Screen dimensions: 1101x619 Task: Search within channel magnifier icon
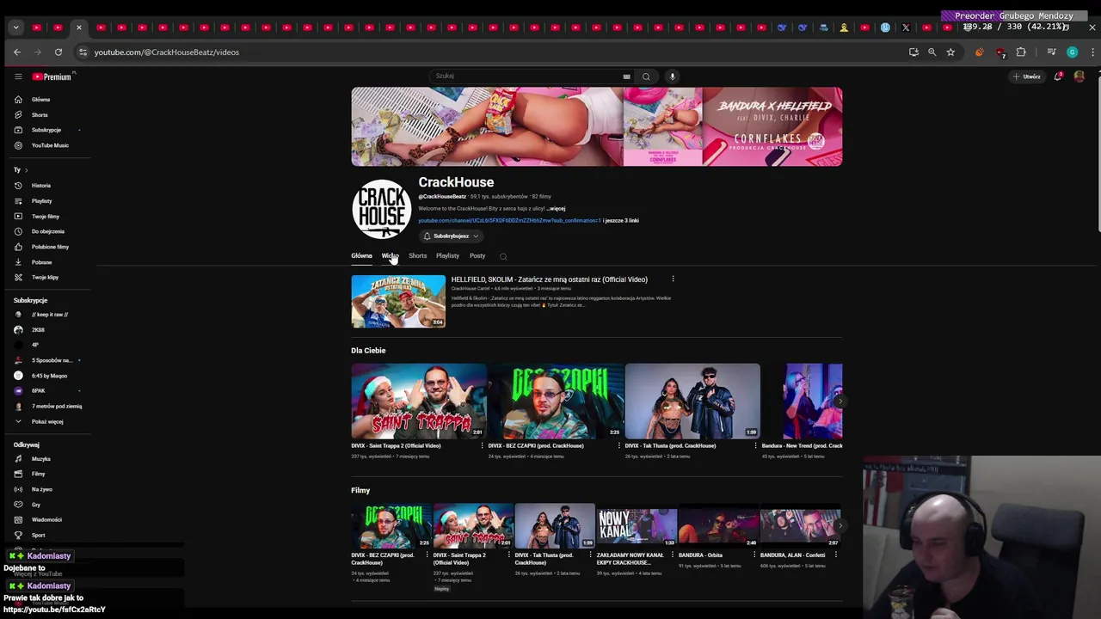pos(503,256)
